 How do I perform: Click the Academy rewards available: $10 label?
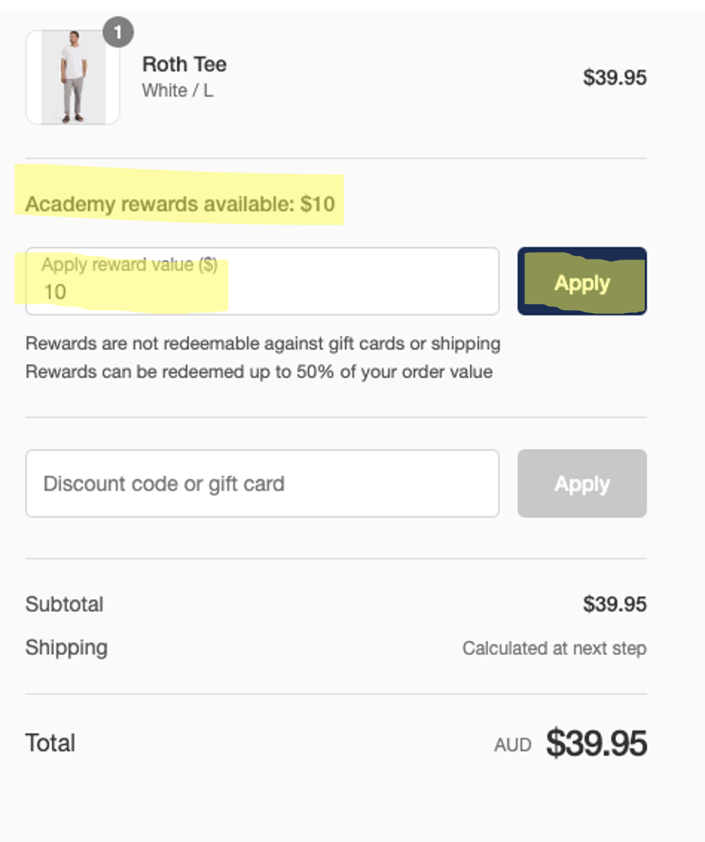(180, 204)
